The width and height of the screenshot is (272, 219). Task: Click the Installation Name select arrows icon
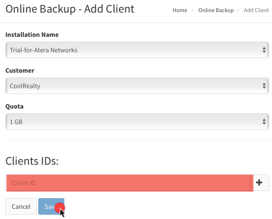(x=264, y=50)
